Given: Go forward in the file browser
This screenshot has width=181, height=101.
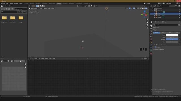Looking at the screenshot, I should coord(4,9).
